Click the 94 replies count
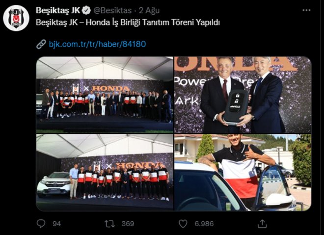Viewport: 324px width, 235px height. click(56, 224)
